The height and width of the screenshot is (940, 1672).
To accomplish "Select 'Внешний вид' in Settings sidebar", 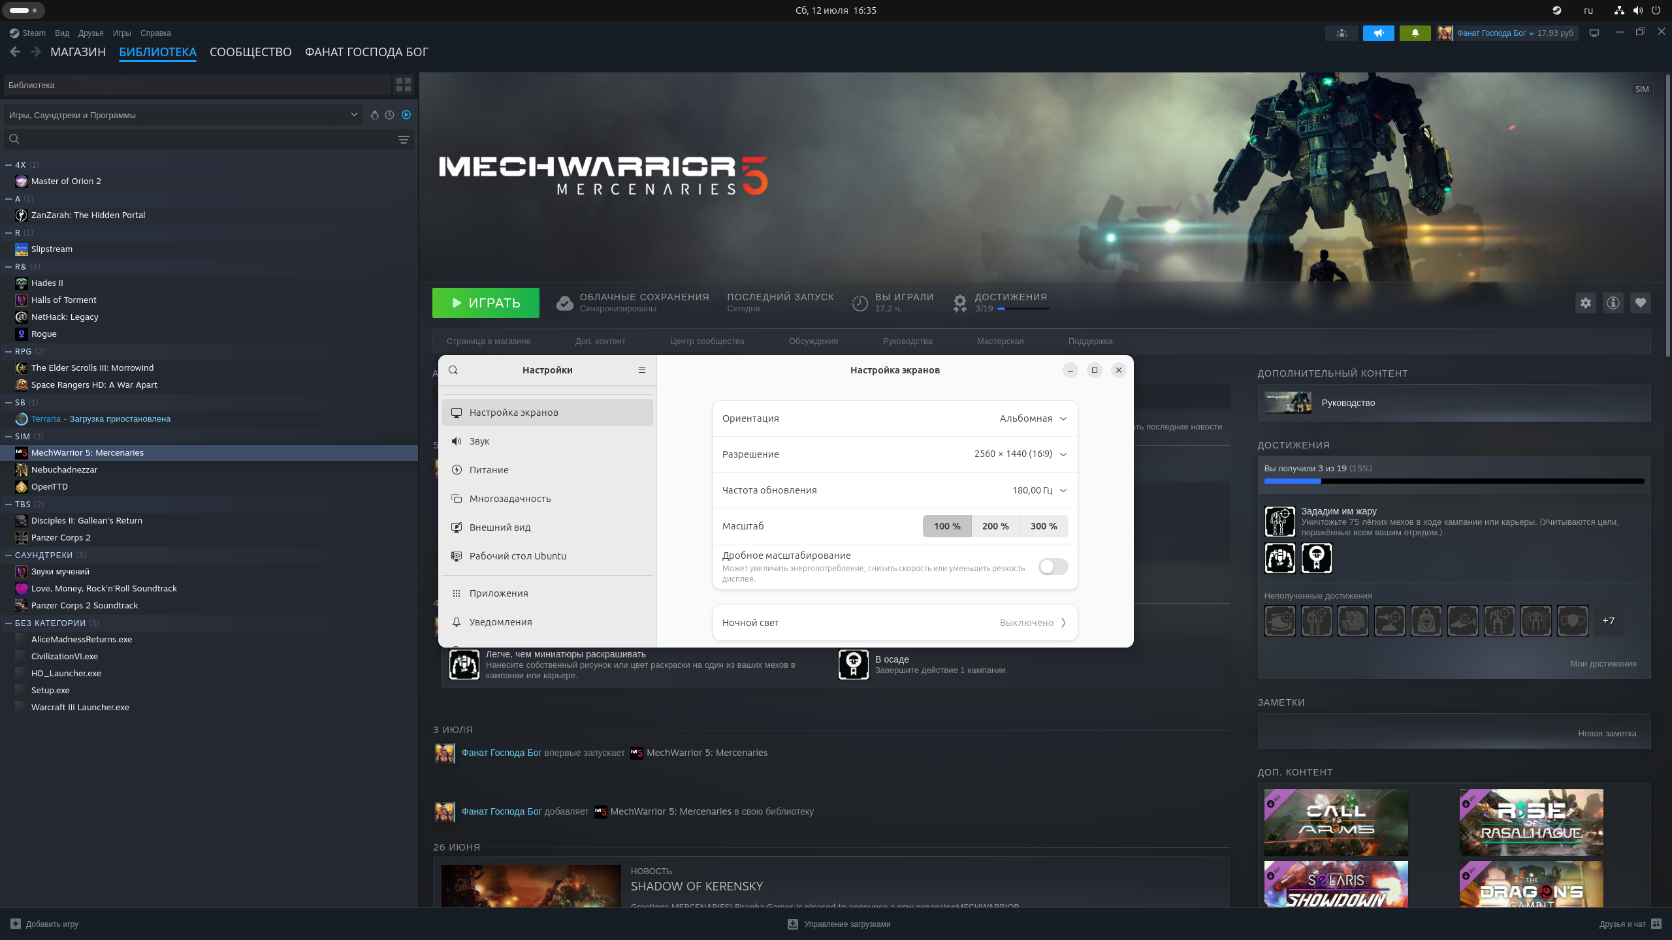I will 547,527.
